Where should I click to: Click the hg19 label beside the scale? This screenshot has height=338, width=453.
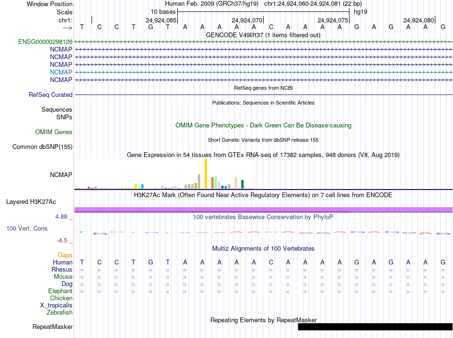(x=360, y=12)
